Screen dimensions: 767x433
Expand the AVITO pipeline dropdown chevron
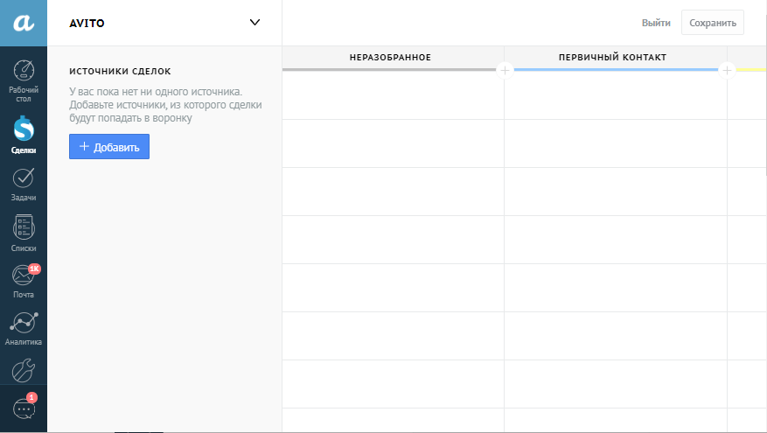255,23
